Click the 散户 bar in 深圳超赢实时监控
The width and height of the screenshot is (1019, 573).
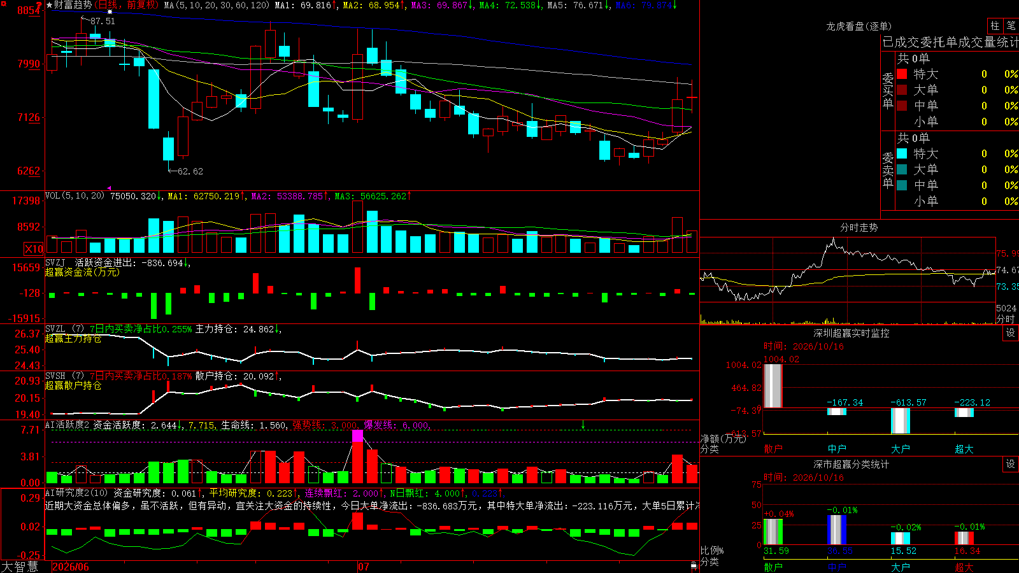[x=773, y=386]
